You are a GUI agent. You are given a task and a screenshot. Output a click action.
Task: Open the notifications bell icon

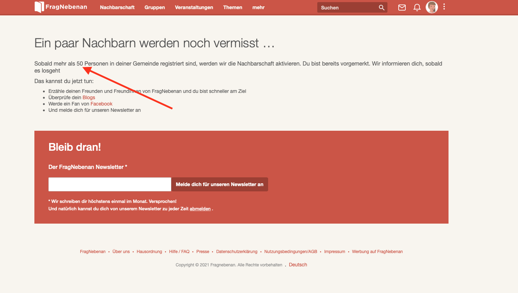[417, 7]
